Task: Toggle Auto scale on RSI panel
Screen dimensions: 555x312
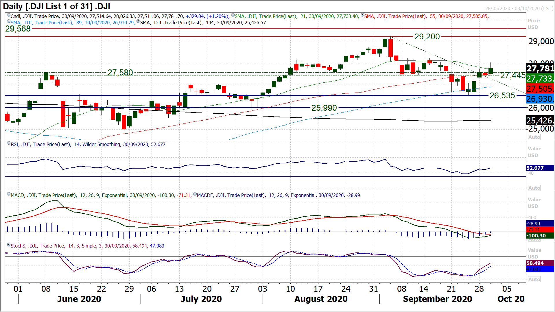Action: pos(534,188)
